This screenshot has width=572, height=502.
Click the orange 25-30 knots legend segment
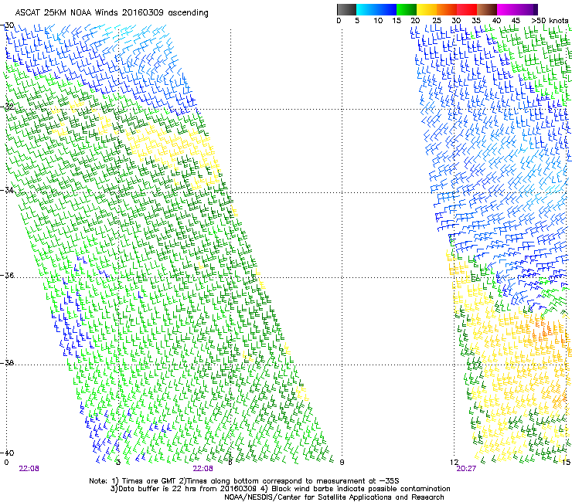click(x=446, y=9)
